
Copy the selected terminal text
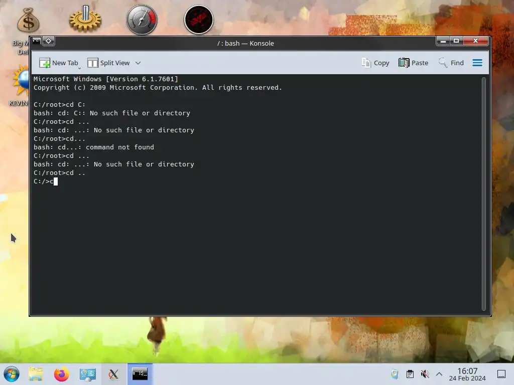click(x=375, y=63)
